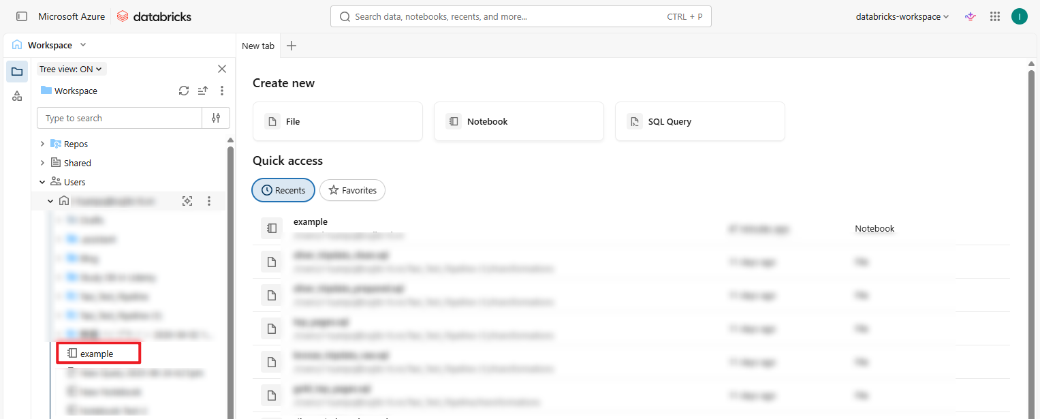This screenshot has width=1040, height=419.
Task: Open the Databricks Assistant sparkle icon
Action: pyautogui.click(x=971, y=16)
